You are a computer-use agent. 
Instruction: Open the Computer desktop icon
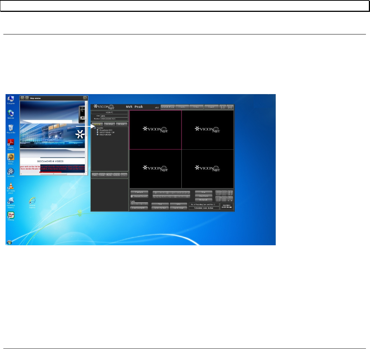[11, 100]
